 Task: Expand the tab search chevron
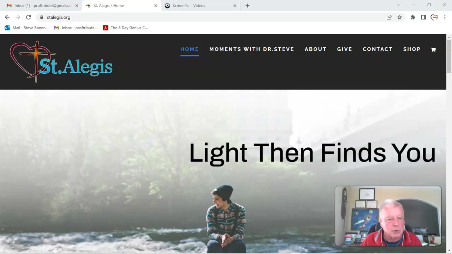pyautogui.click(x=399, y=5)
